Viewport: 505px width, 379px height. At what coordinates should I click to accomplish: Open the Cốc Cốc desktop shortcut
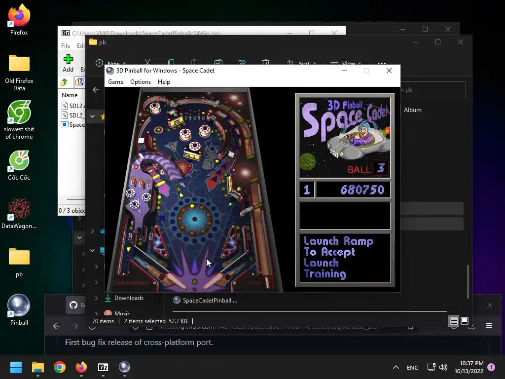19,165
